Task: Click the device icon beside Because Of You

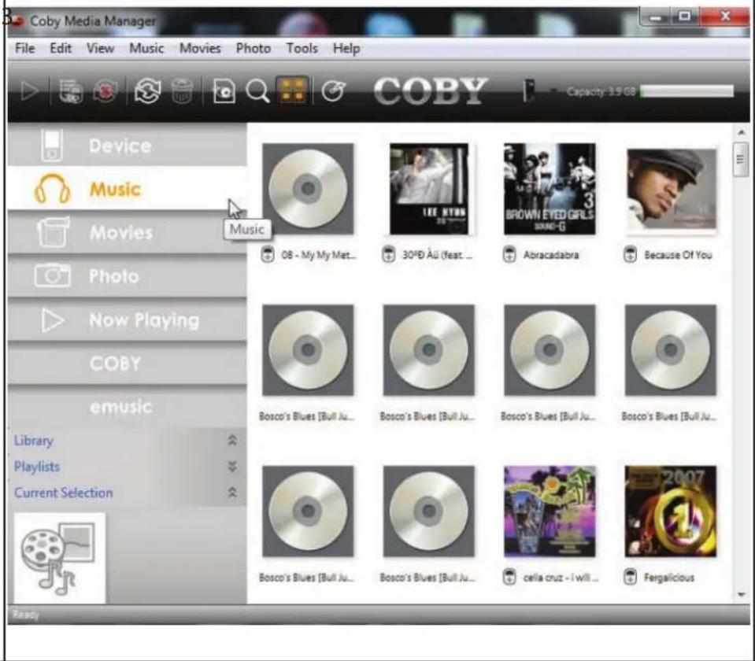Action: [630, 254]
